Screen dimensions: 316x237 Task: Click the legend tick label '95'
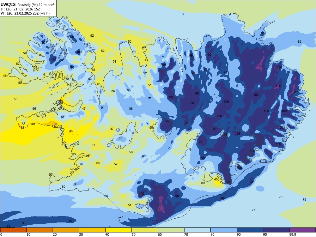tap(265, 234)
